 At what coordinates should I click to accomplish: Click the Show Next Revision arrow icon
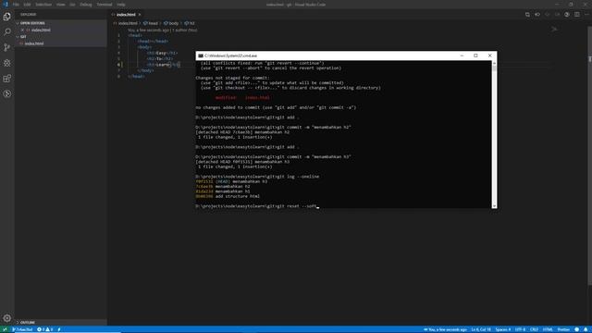click(557, 15)
